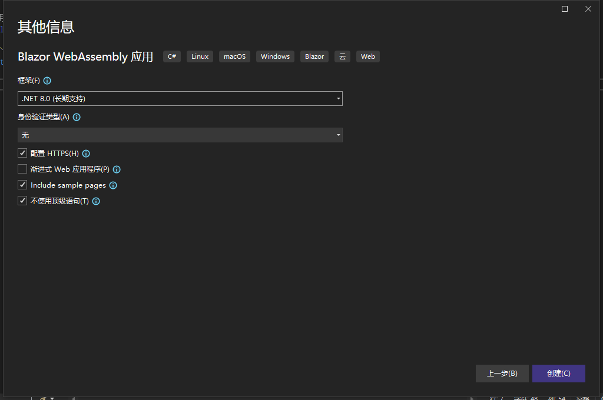Click the info icon beside 框架(F)
This screenshot has width=603, height=400.
point(48,81)
